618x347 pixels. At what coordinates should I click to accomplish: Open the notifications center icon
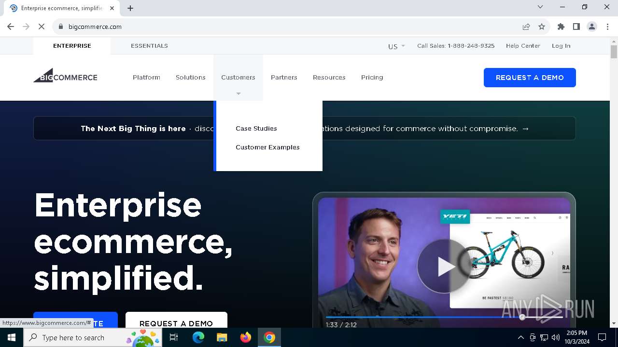(x=602, y=337)
